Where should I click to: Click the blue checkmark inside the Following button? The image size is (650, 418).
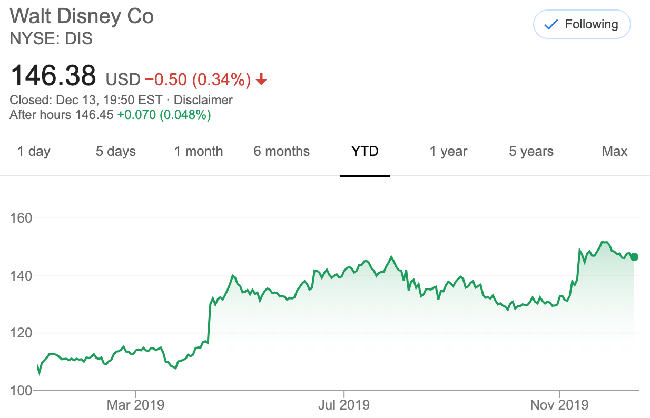tap(550, 25)
